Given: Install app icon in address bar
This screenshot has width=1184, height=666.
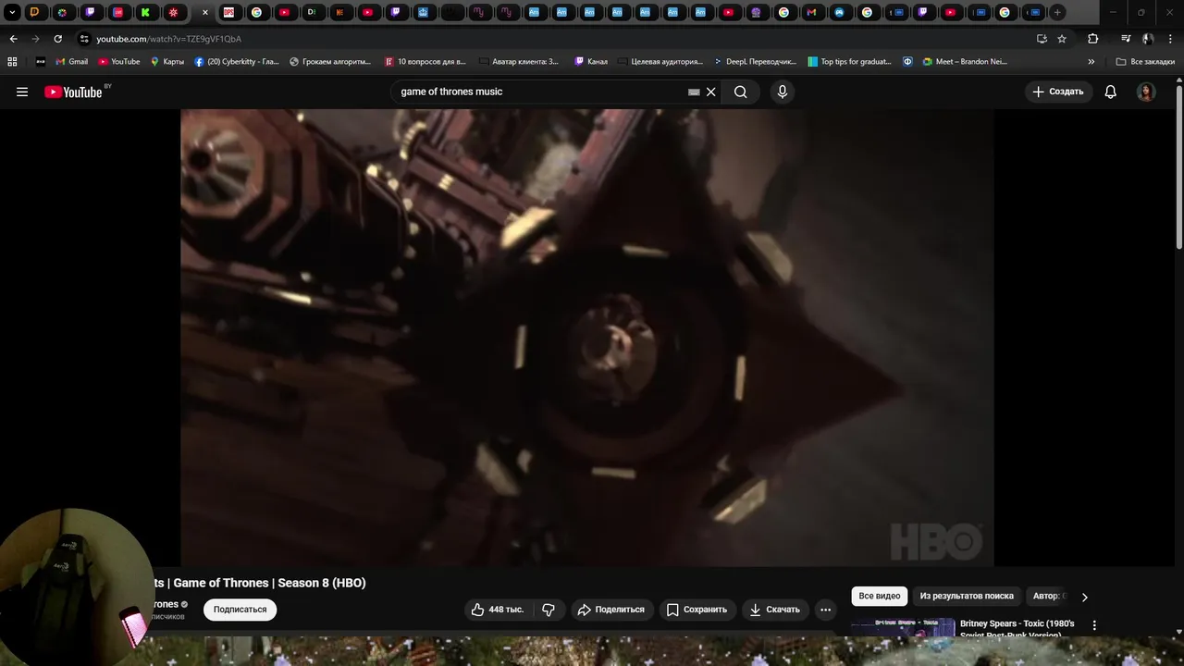Looking at the screenshot, I should pos(1042,39).
